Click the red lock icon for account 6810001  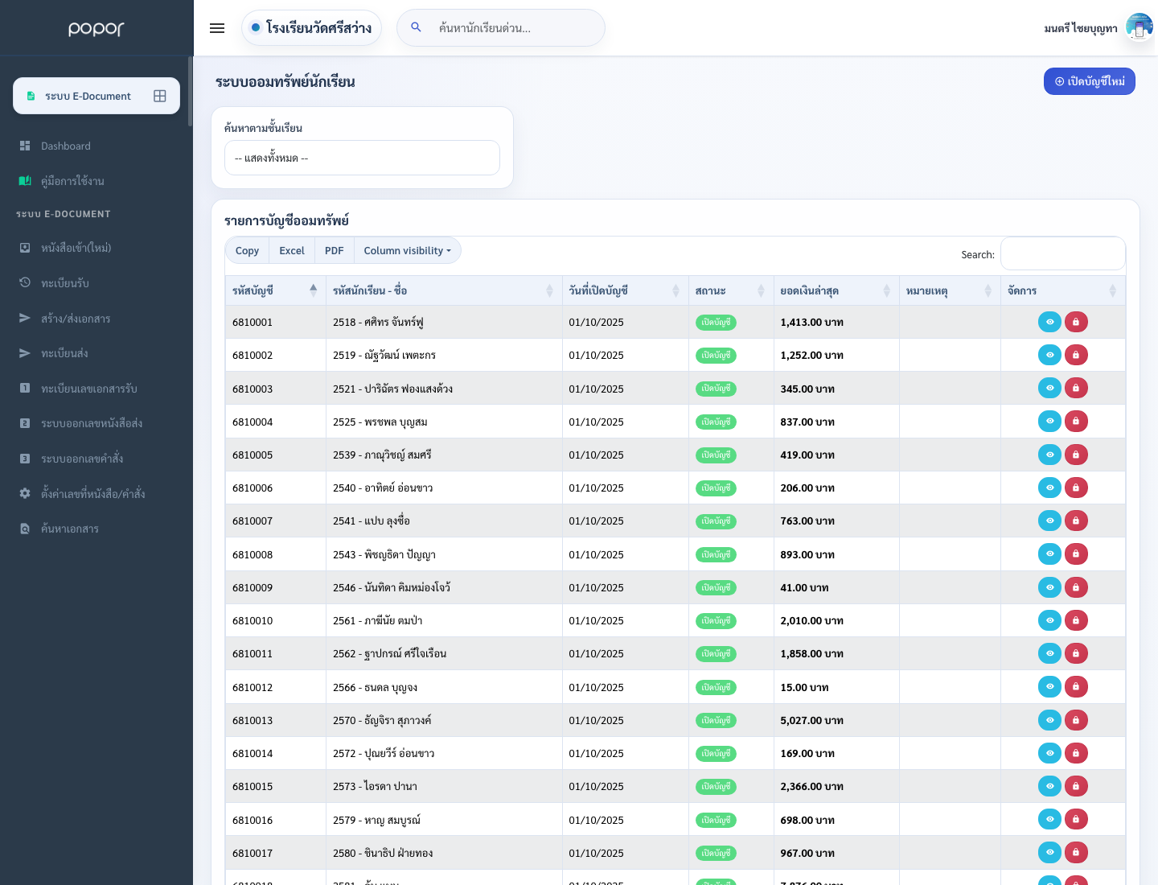(1076, 322)
